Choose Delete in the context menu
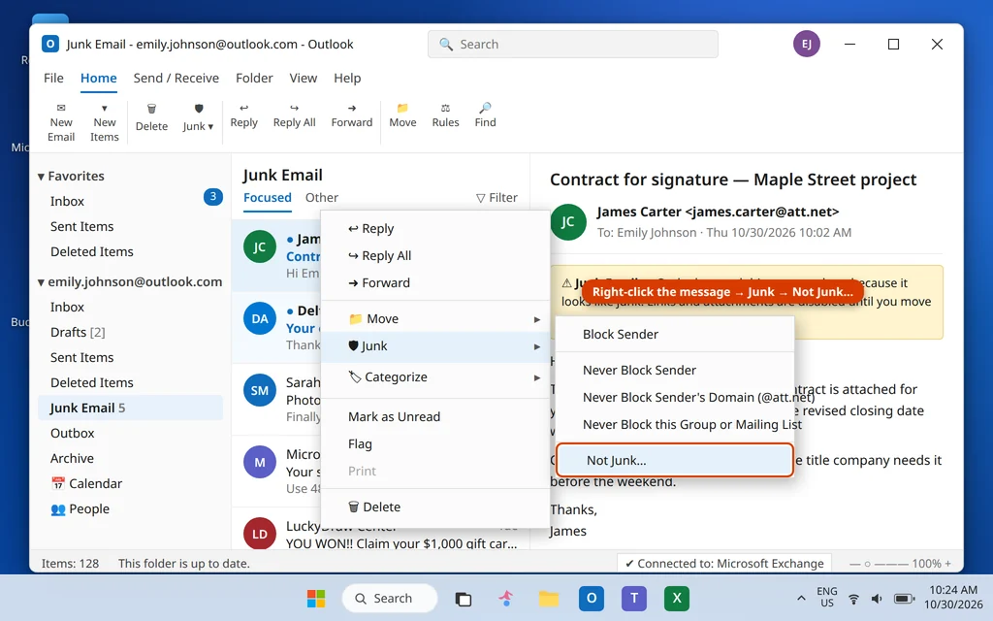Screen dimensions: 993x621 (x=435, y=507)
